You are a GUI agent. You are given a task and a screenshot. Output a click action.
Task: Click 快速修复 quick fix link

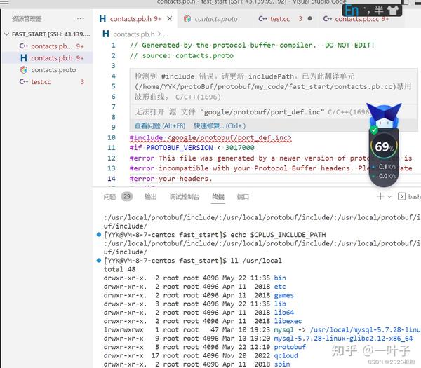[x=220, y=125]
